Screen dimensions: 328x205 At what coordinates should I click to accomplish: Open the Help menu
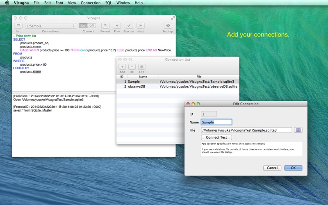tap(139, 3)
